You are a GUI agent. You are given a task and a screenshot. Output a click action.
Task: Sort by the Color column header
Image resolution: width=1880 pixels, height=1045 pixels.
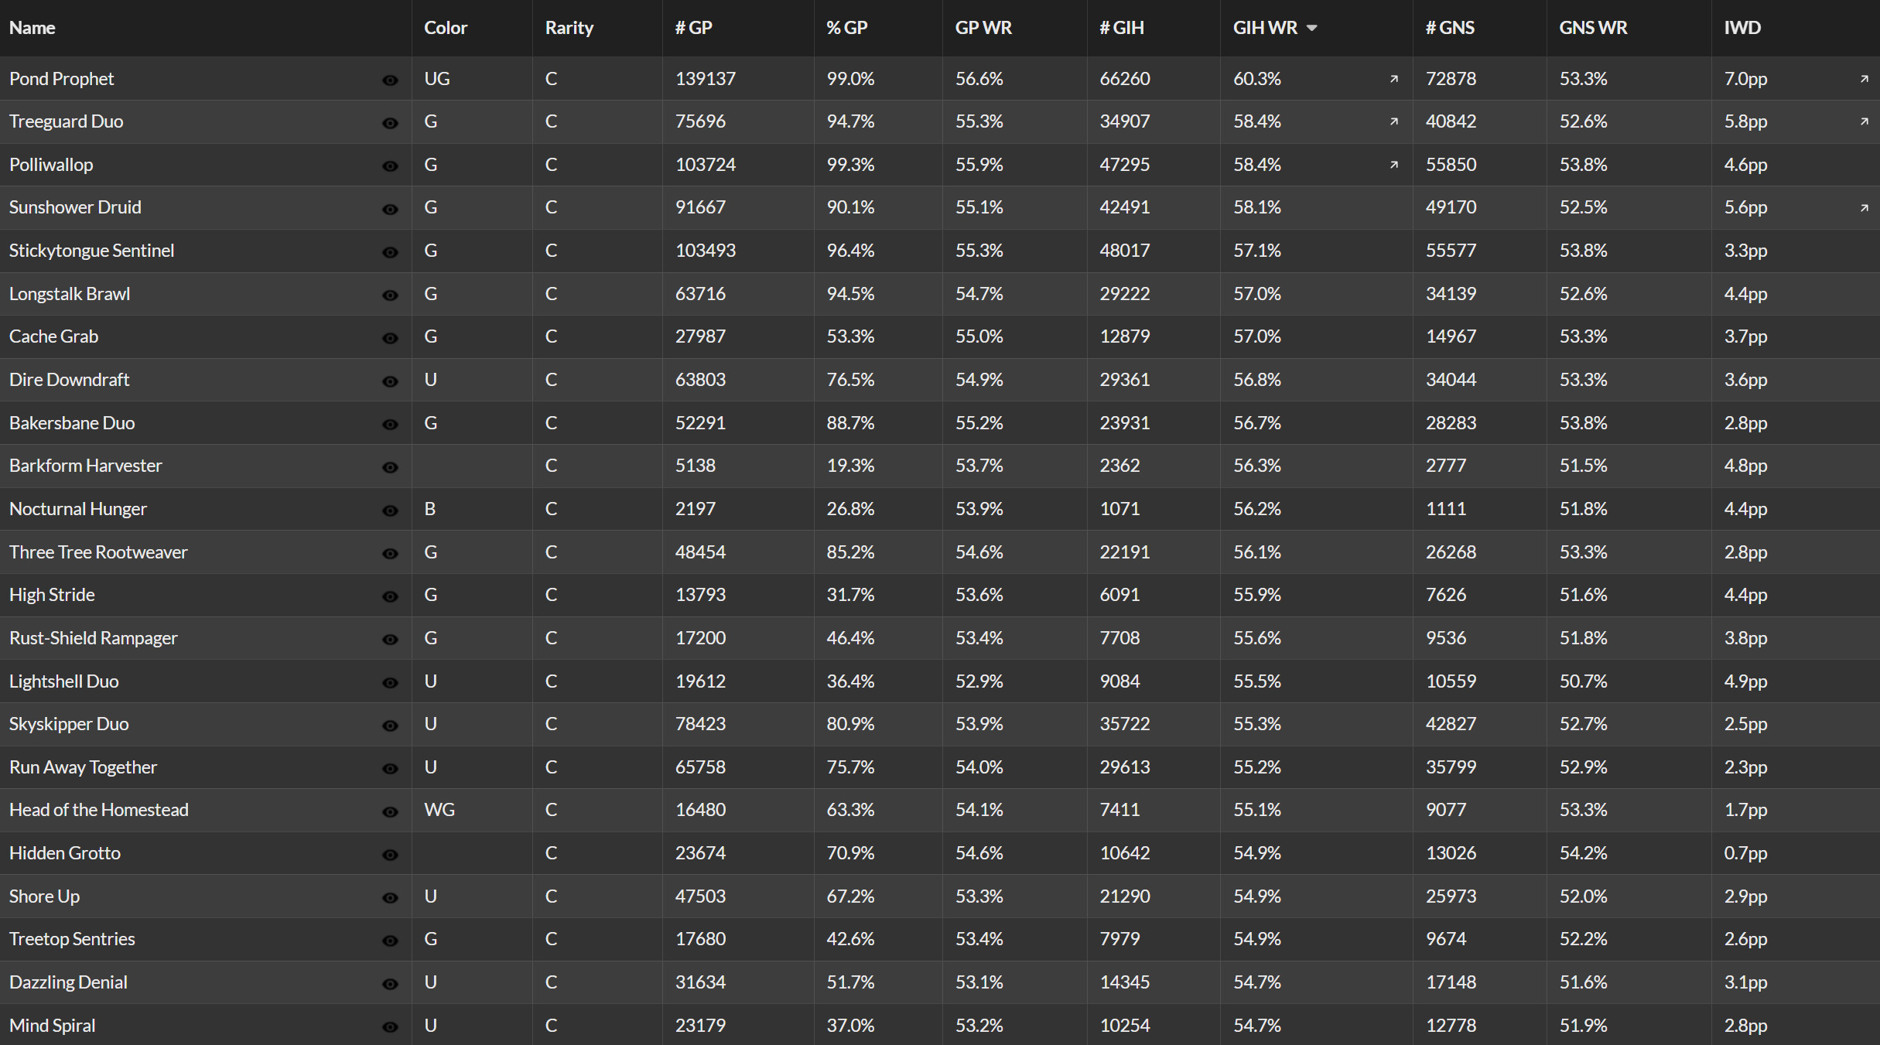(x=446, y=28)
